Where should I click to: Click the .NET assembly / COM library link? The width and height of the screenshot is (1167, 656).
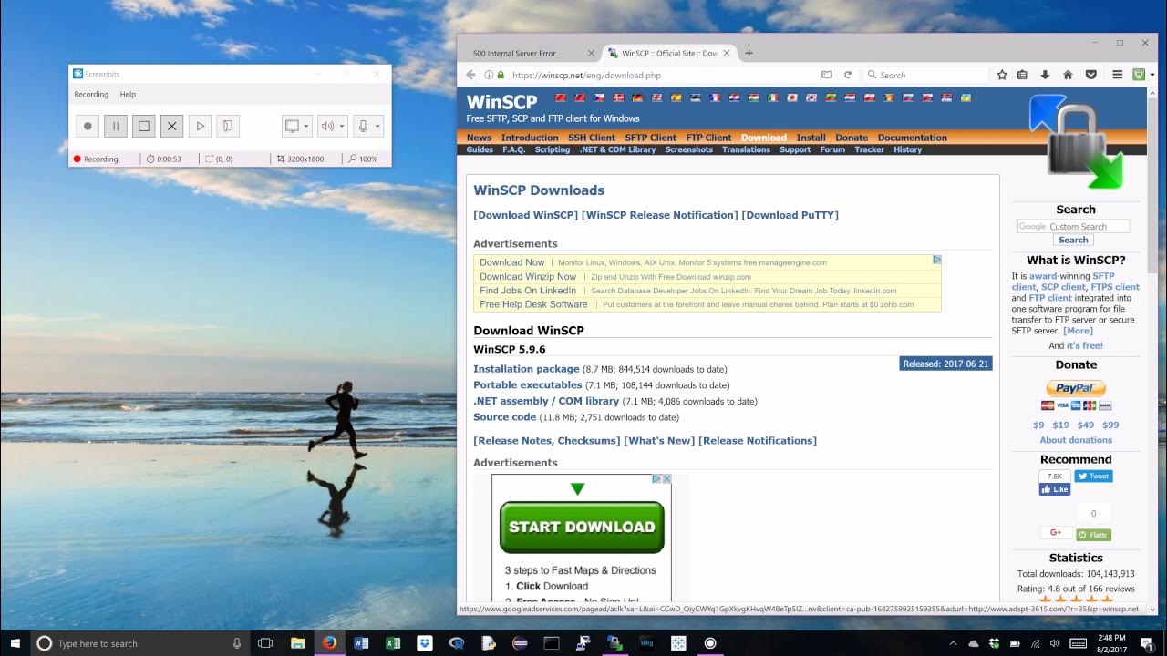(x=546, y=401)
